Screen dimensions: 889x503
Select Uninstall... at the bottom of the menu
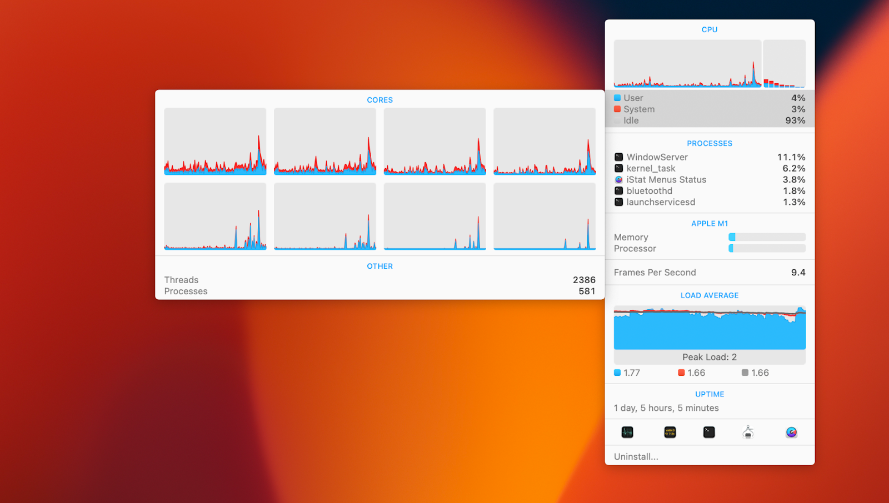coord(636,456)
